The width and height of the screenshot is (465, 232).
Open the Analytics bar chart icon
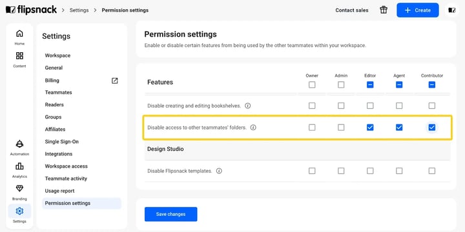19,166
